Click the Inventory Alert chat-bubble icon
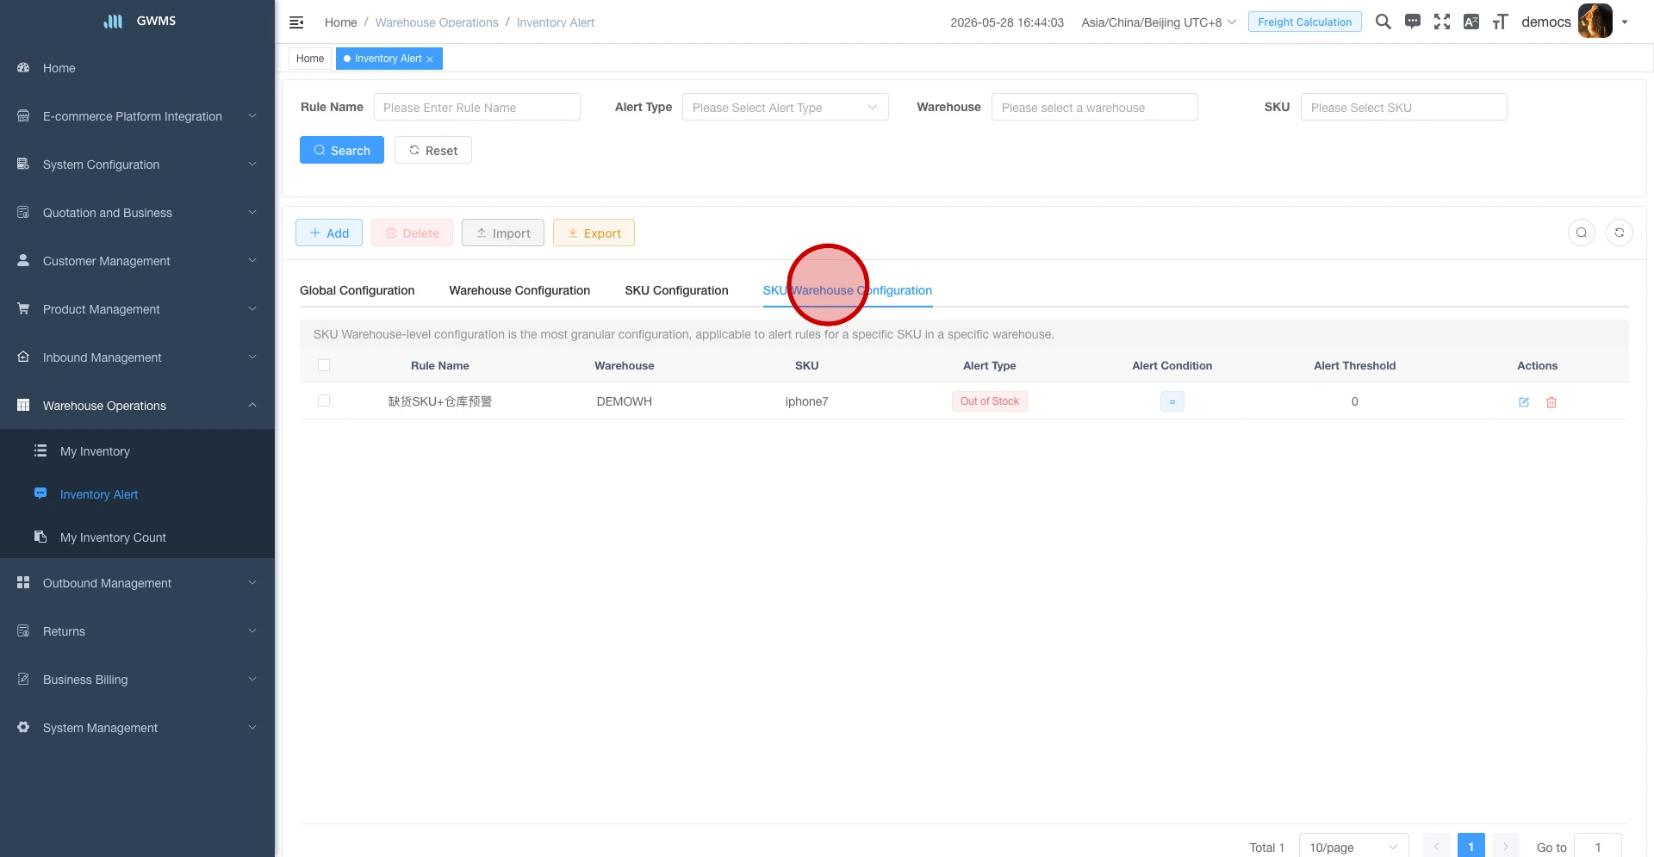 tap(40, 494)
